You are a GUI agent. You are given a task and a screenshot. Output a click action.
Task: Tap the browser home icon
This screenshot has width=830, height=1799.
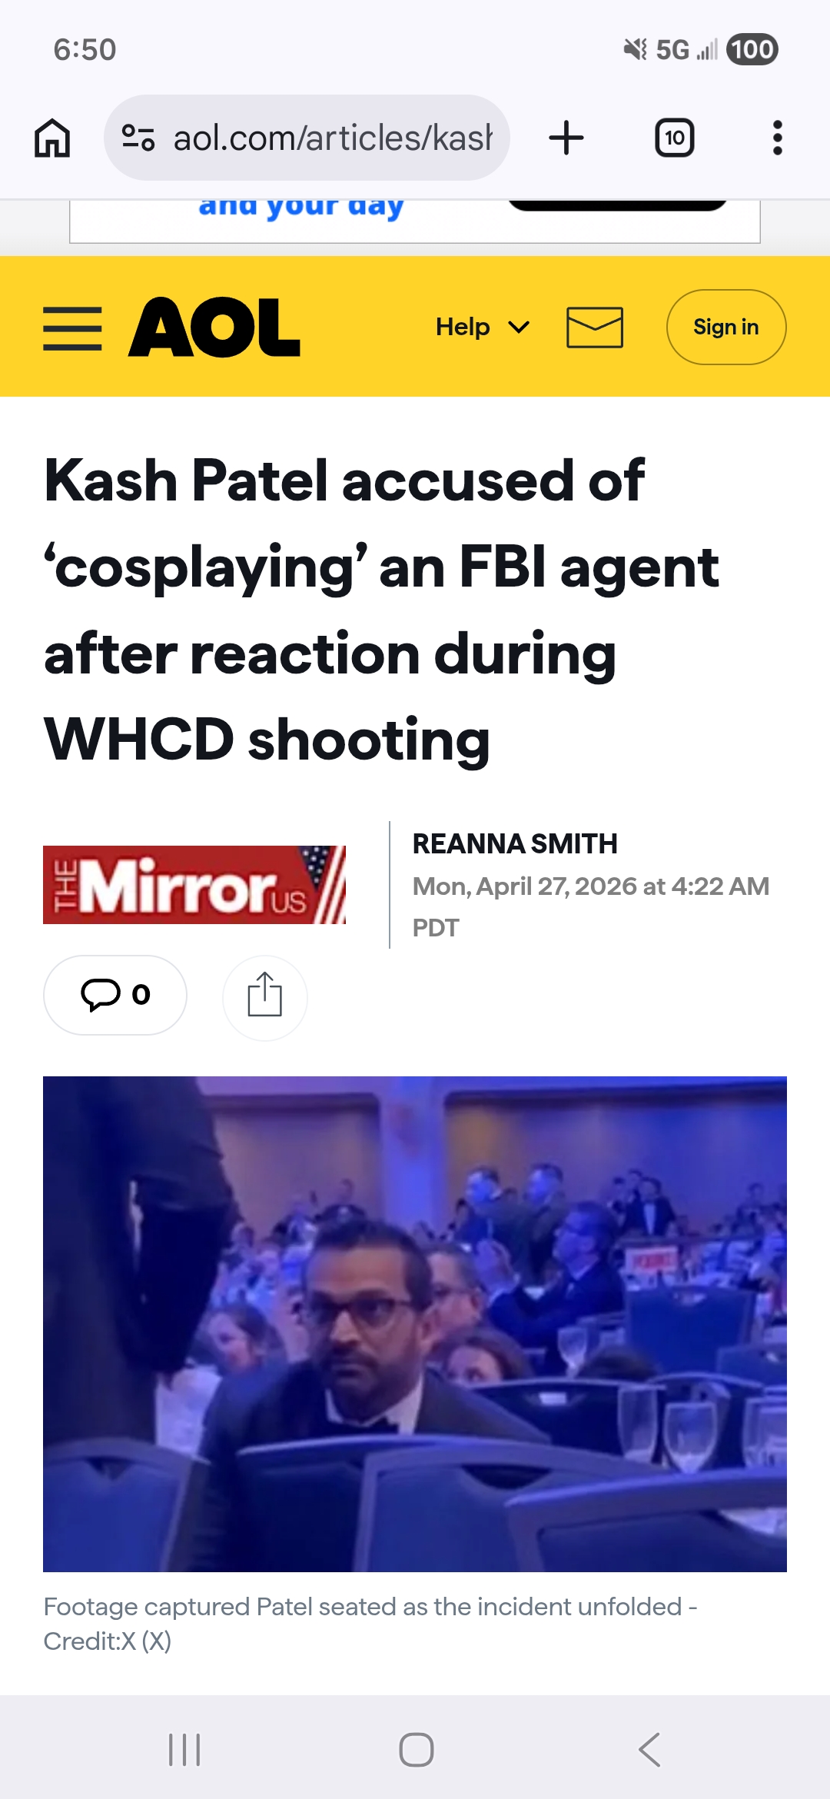[52, 138]
